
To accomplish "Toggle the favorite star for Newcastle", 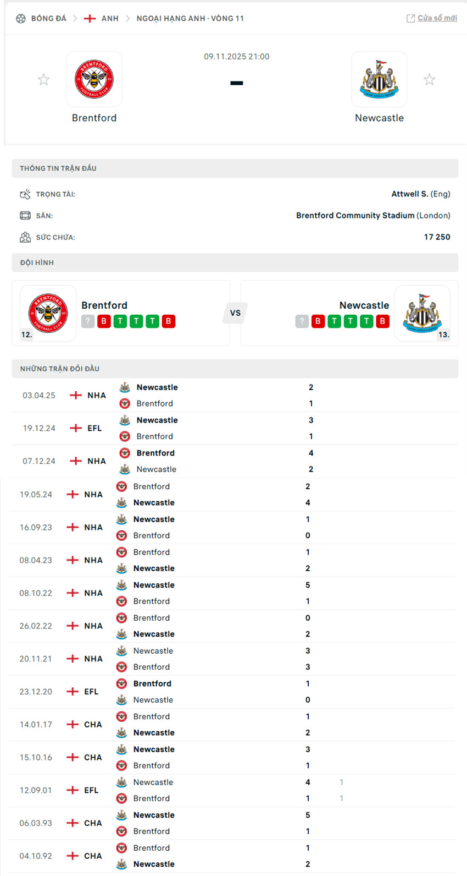I will click(430, 79).
